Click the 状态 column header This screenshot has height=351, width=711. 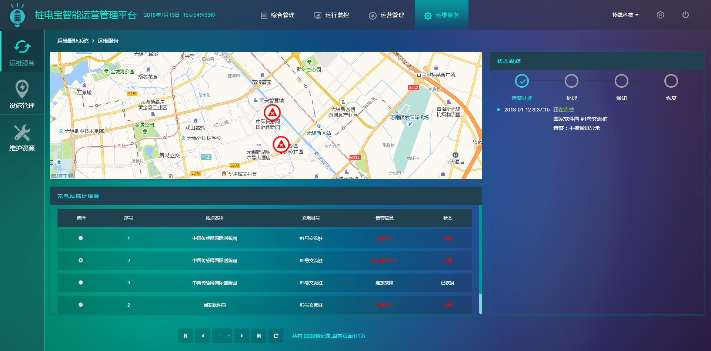[448, 218]
